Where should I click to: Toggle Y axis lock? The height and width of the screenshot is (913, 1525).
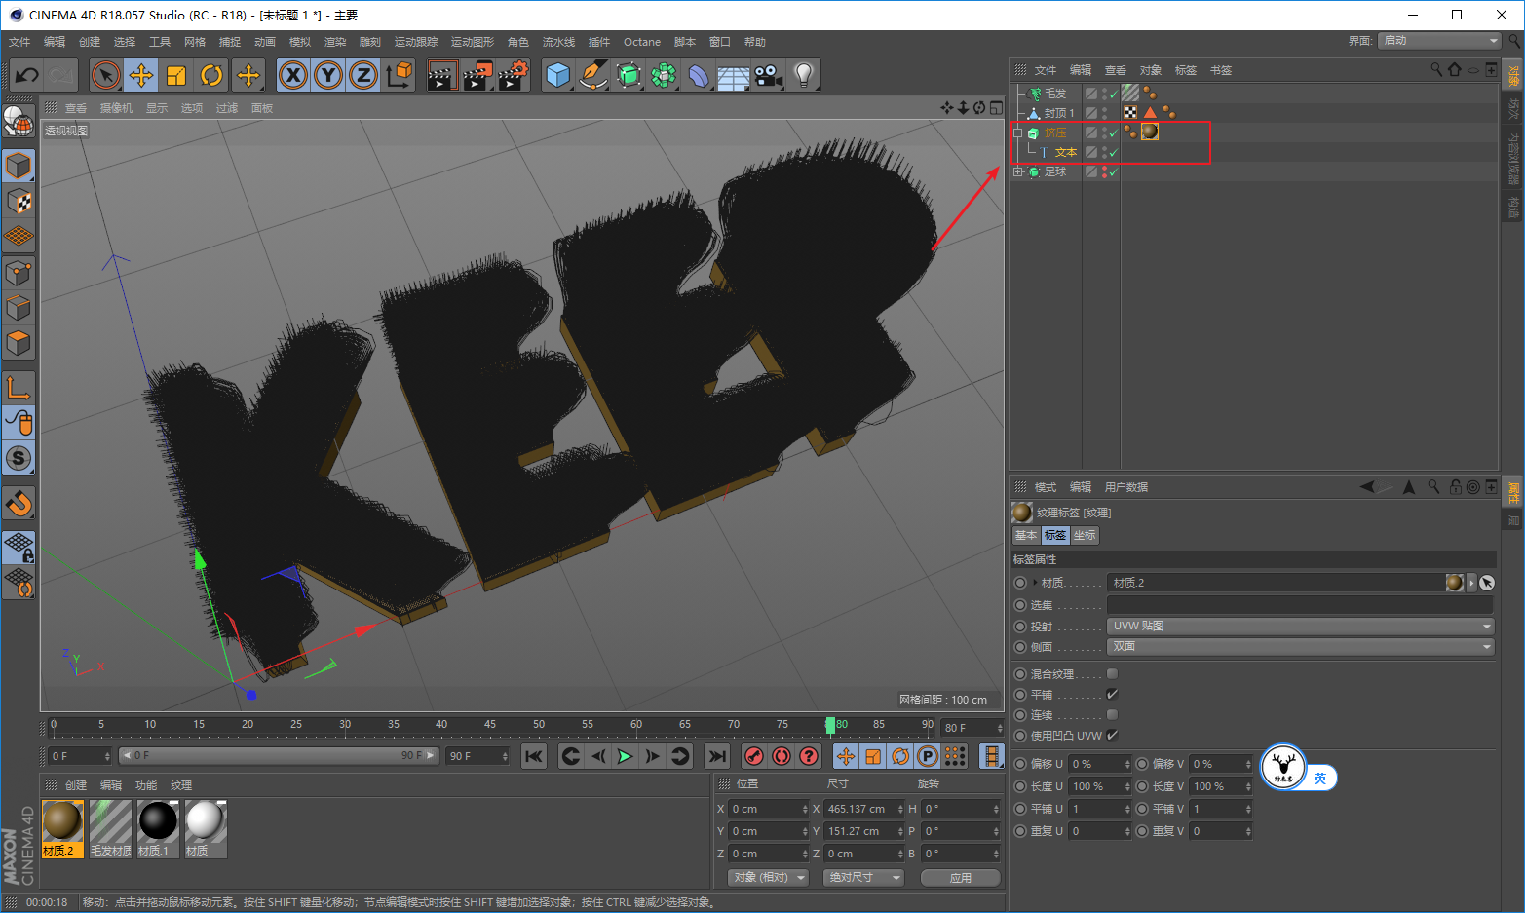[x=328, y=75]
